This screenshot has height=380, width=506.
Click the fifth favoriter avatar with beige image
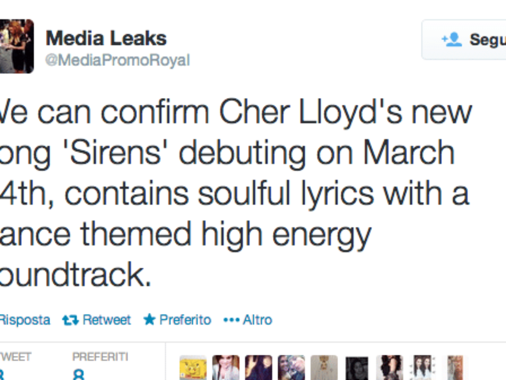(x=324, y=367)
